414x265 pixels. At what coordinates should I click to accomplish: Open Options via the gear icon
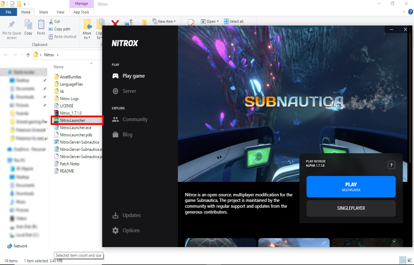click(x=116, y=230)
